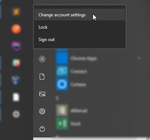Choose Change account settings
Viewport: 150px width, 140px height.
coord(80,15)
